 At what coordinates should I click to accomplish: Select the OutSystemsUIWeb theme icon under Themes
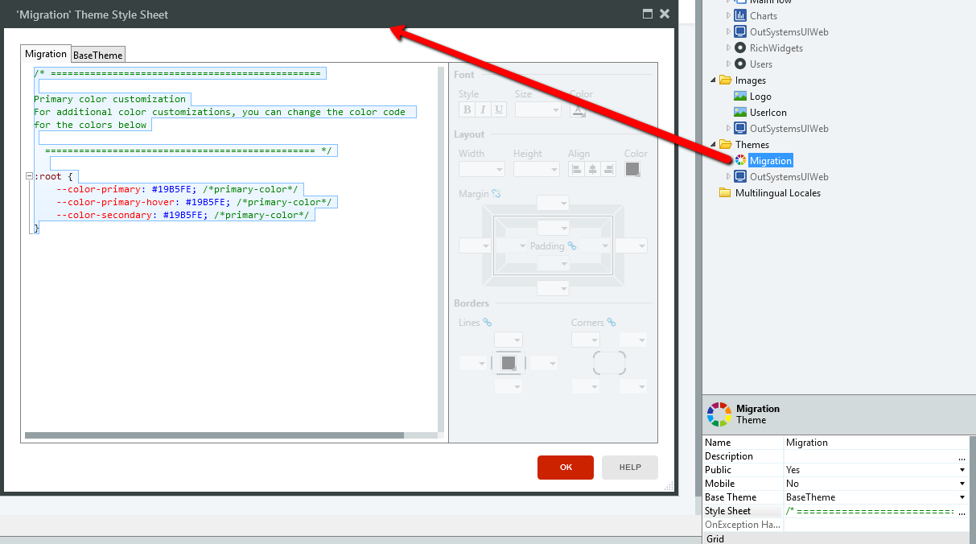click(x=741, y=176)
